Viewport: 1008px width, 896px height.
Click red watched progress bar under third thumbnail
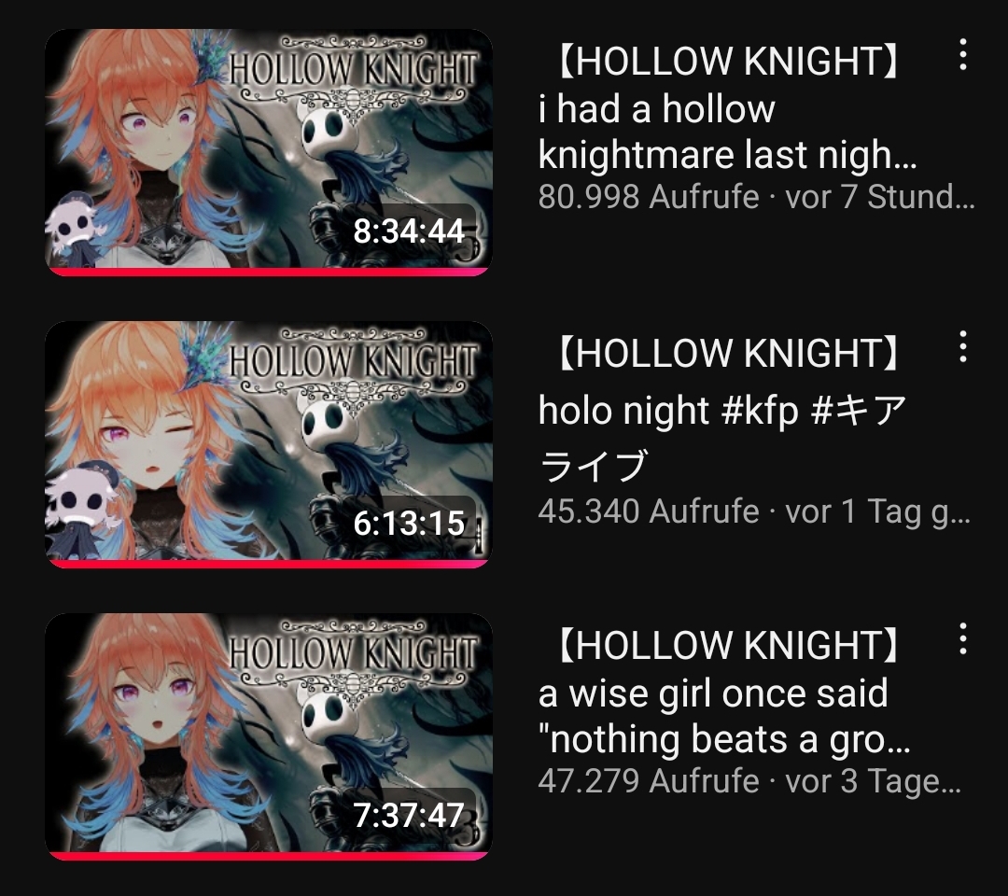269,857
